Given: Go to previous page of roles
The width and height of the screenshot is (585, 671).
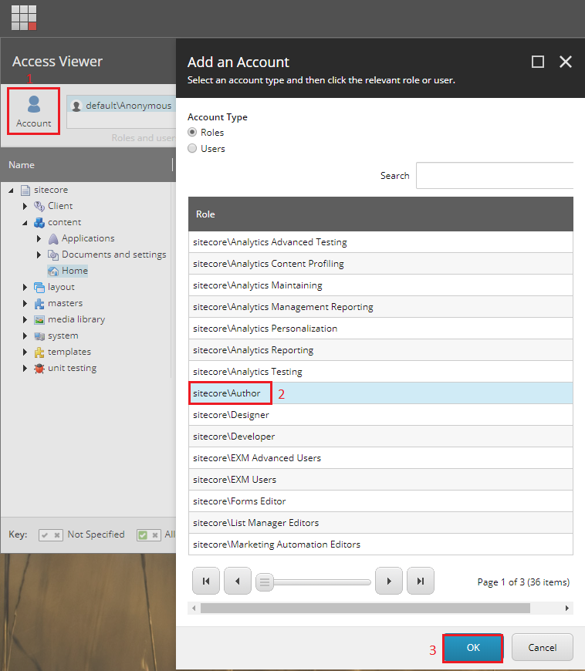Looking at the screenshot, I should (238, 581).
